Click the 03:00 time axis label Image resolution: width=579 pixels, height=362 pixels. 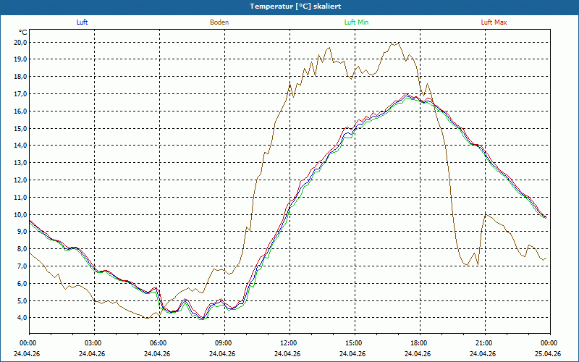92,343
